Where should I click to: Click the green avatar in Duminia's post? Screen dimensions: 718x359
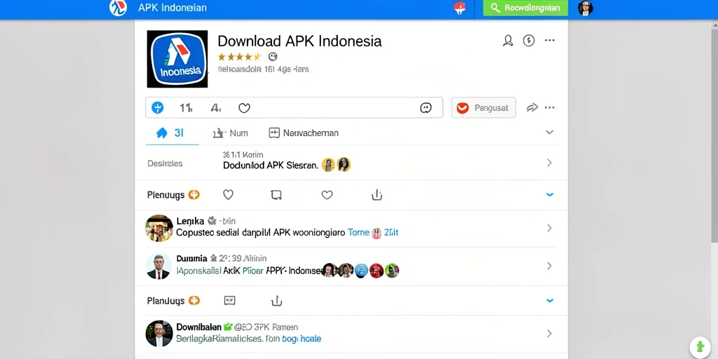coord(392,271)
